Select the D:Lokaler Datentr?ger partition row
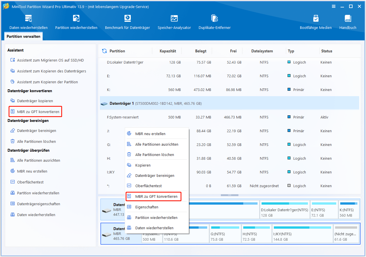This screenshot has height=257, width=366. tap(230, 62)
